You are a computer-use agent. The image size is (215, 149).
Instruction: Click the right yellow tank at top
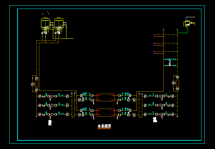pos(59,23)
